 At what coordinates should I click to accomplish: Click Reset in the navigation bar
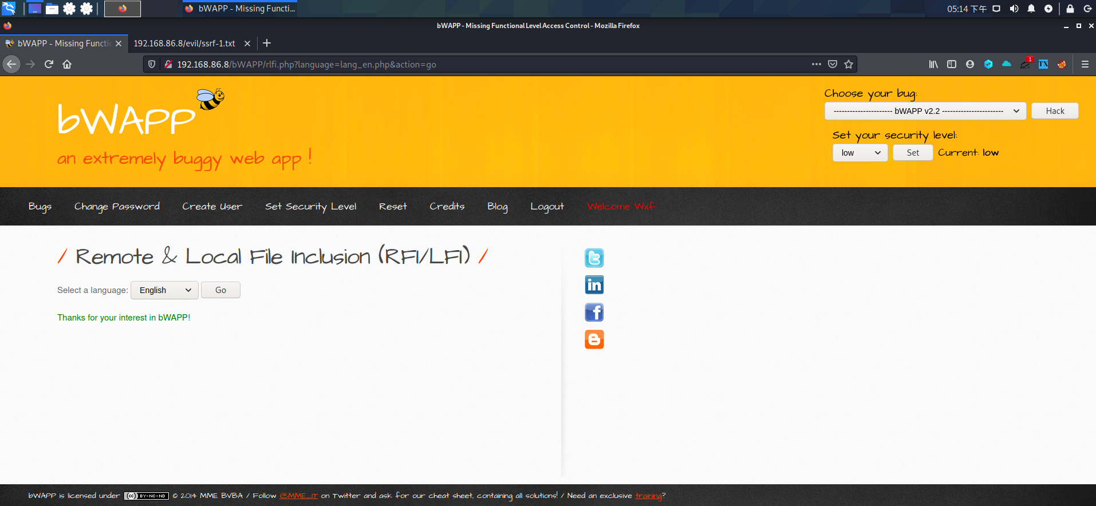click(393, 207)
